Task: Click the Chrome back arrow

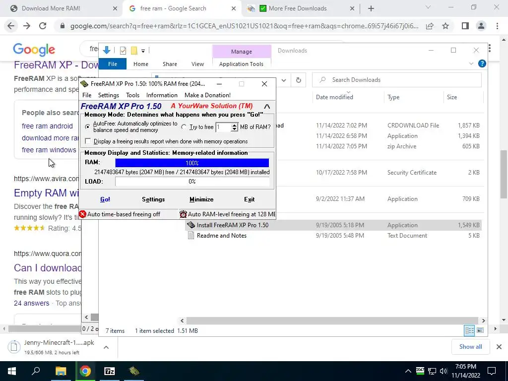Action: tap(11, 26)
